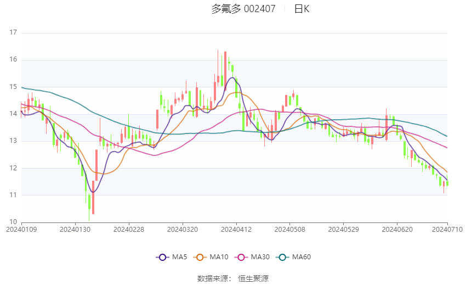
Task: Hide the MA30 series via its label
Action: (x=260, y=257)
